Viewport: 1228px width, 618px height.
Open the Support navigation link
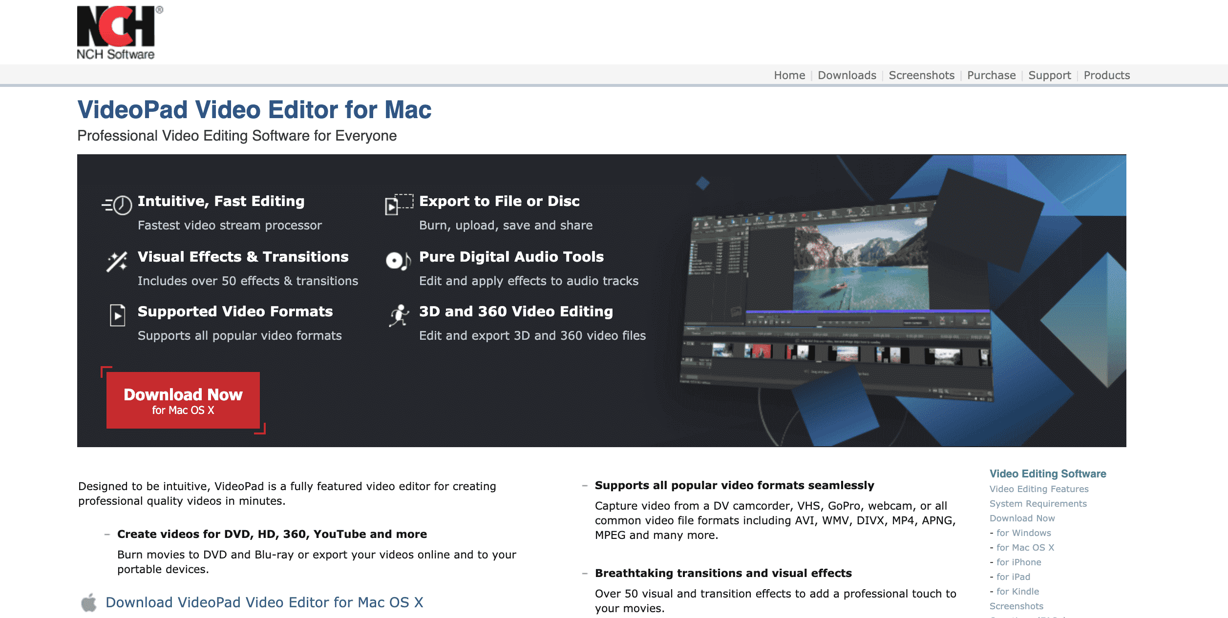click(x=1049, y=75)
